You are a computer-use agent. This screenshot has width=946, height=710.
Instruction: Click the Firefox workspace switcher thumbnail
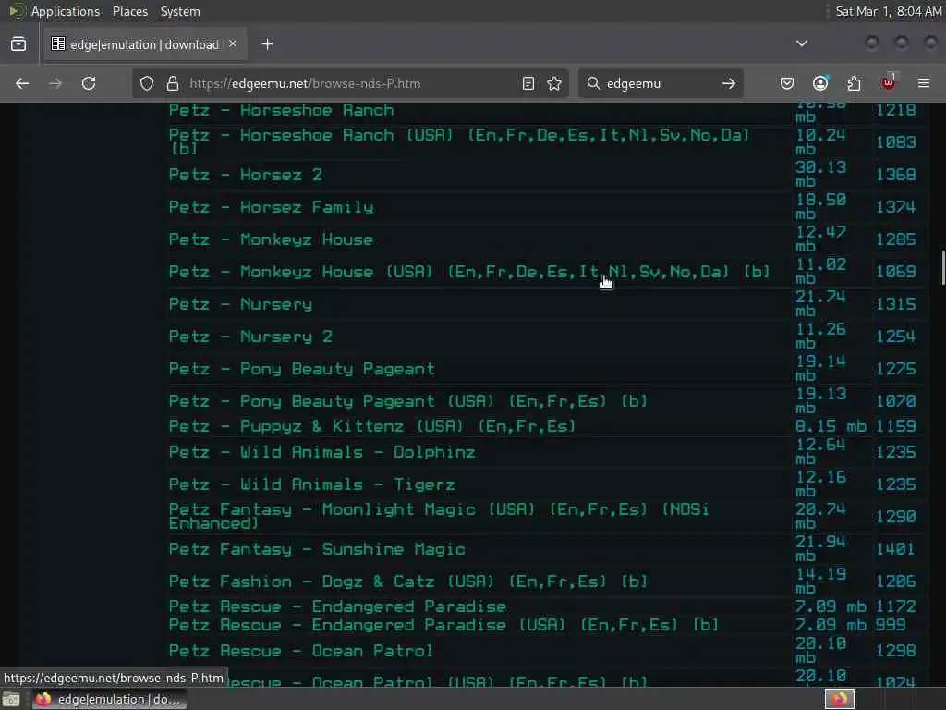pos(840,699)
